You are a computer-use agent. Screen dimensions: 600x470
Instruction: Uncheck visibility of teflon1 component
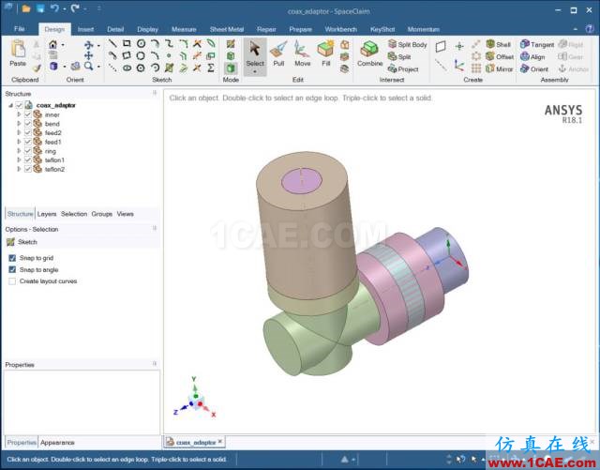27,160
